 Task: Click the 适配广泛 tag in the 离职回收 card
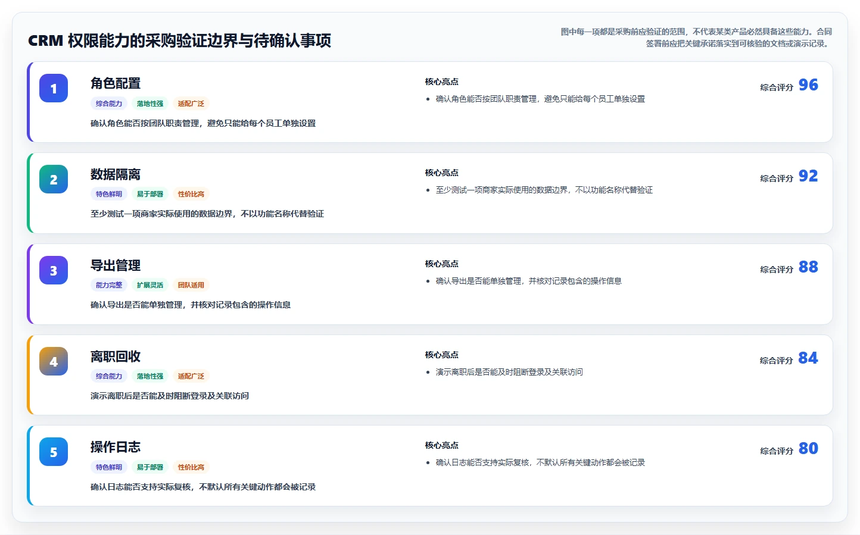tap(191, 376)
